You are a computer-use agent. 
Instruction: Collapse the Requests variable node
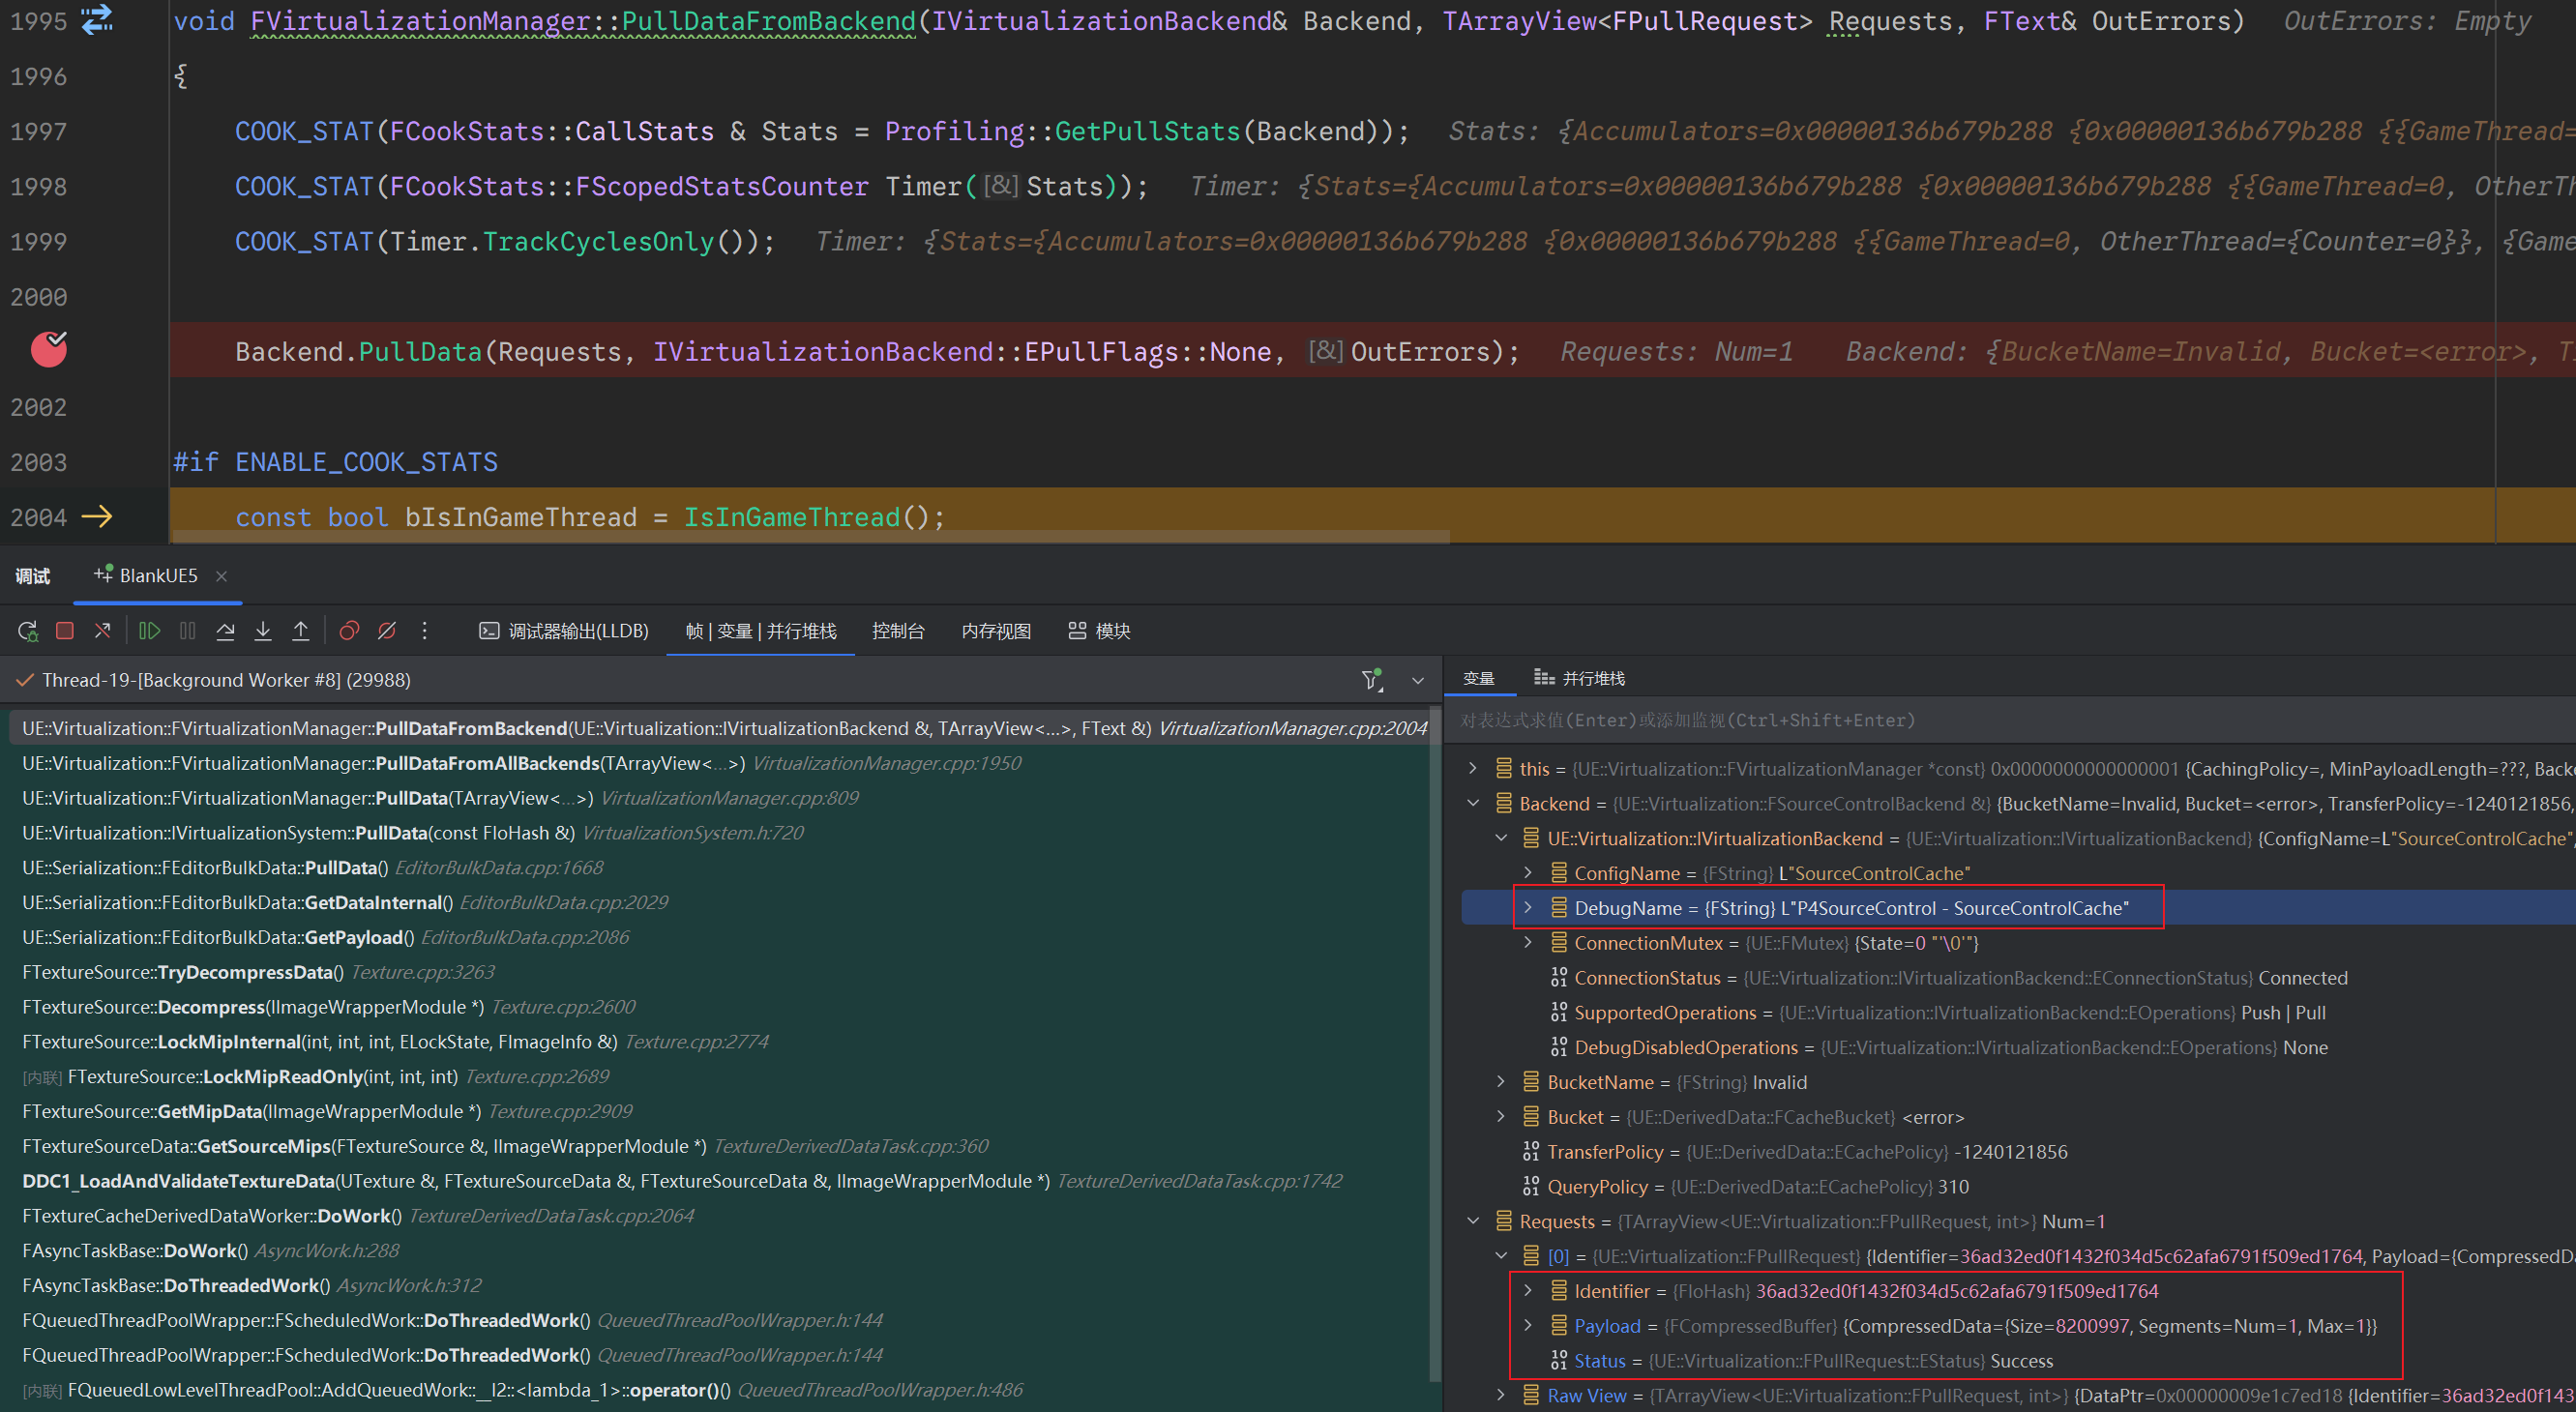pos(1473,1221)
